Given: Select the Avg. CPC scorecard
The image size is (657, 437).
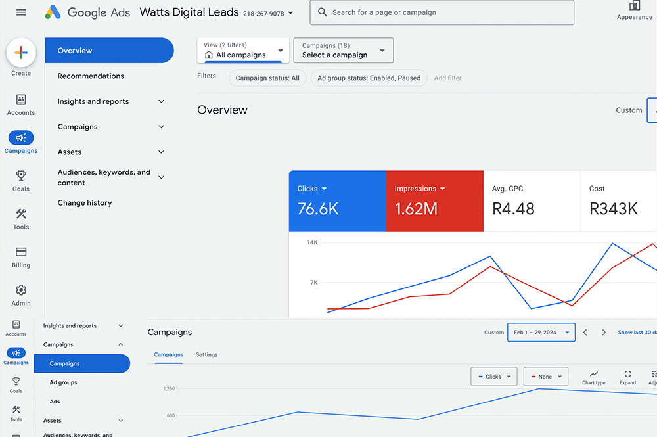Looking at the screenshot, I should [532, 201].
